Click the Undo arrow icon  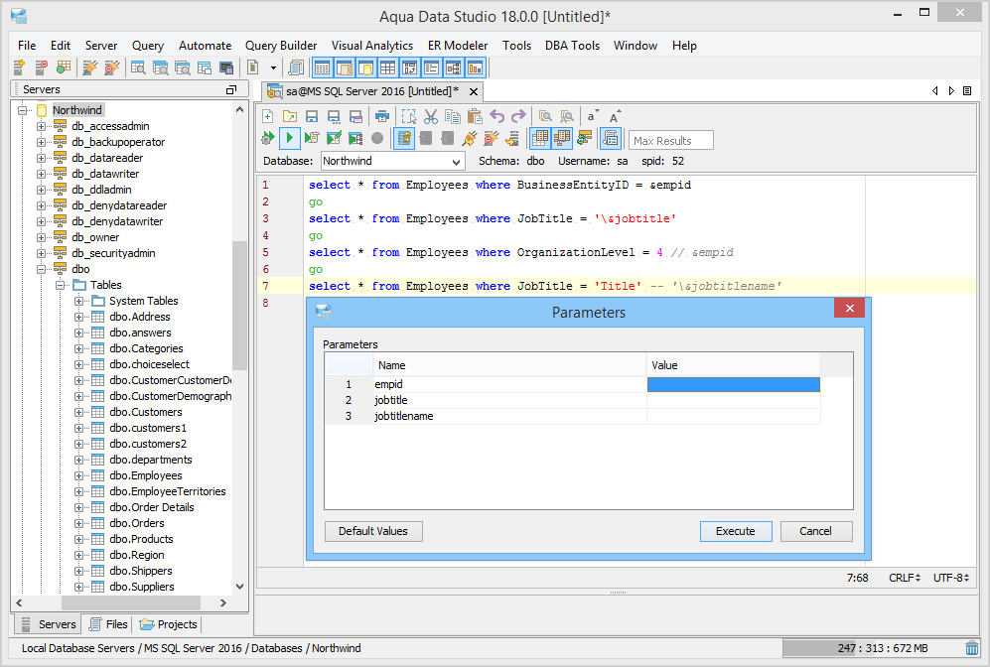coord(497,116)
